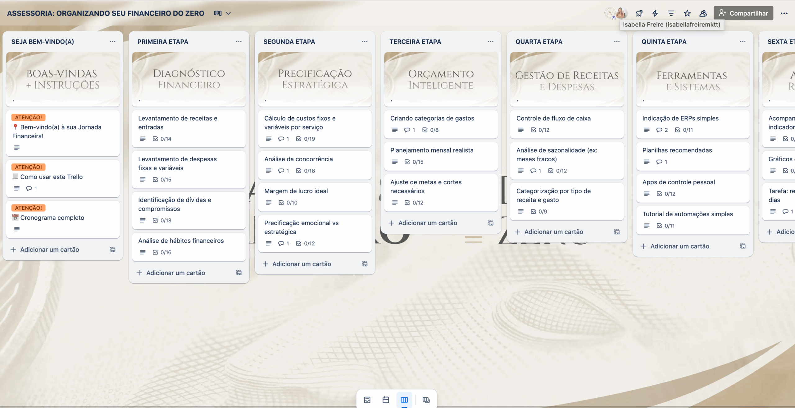Click template card icon in Primeira Etapa

click(x=238, y=273)
